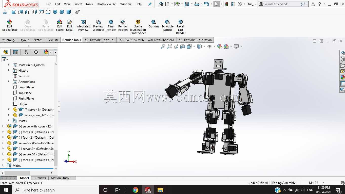Click the Search Commands input field
This screenshot has height=194, width=345.
click(x=282, y=4)
